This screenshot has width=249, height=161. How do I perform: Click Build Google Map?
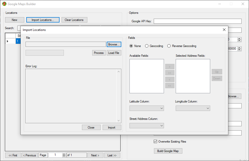(168, 151)
